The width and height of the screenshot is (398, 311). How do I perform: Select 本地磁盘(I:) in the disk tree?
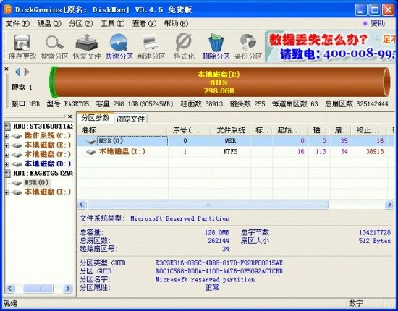click(x=48, y=192)
